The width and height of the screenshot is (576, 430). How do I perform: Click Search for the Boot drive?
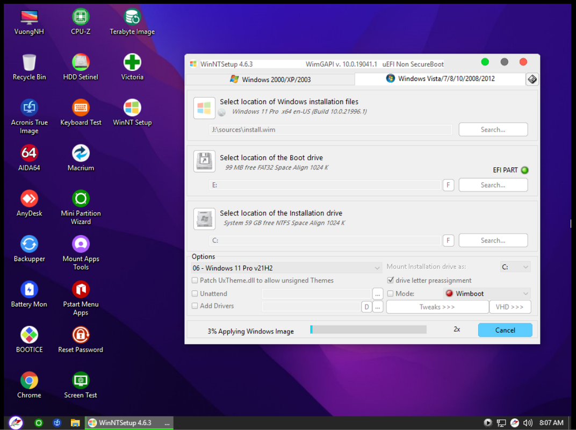point(493,185)
